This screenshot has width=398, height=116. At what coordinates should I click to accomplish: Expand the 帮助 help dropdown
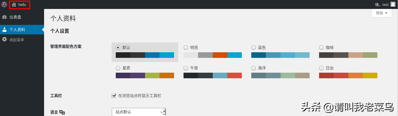(x=382, y=13)
